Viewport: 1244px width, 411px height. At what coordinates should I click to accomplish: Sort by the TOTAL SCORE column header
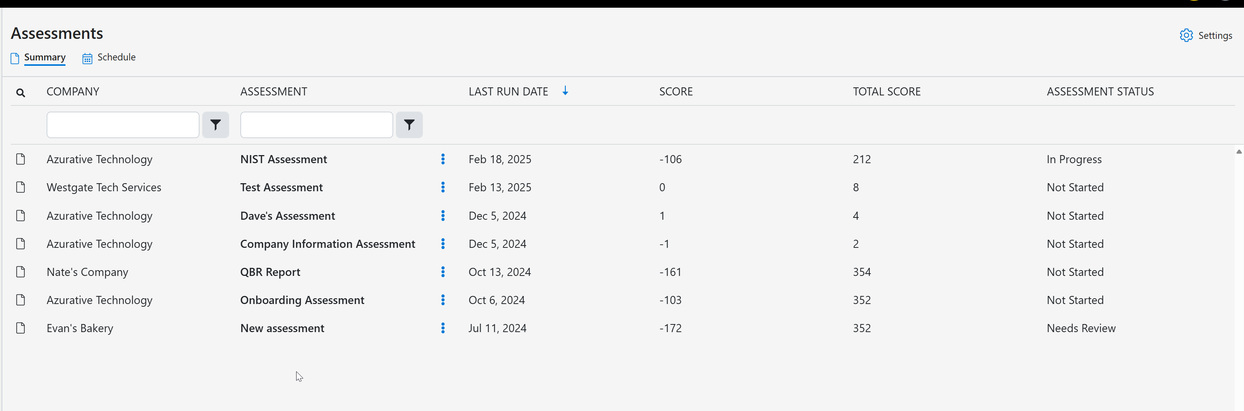(x=887, y=91)
